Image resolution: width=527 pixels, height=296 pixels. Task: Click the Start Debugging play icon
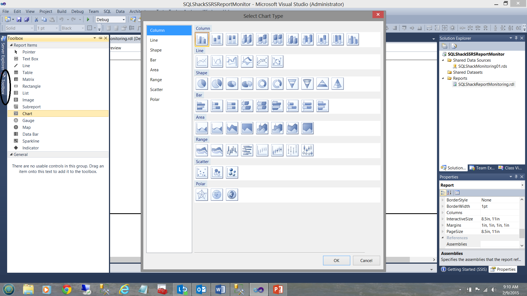[88, 19]
